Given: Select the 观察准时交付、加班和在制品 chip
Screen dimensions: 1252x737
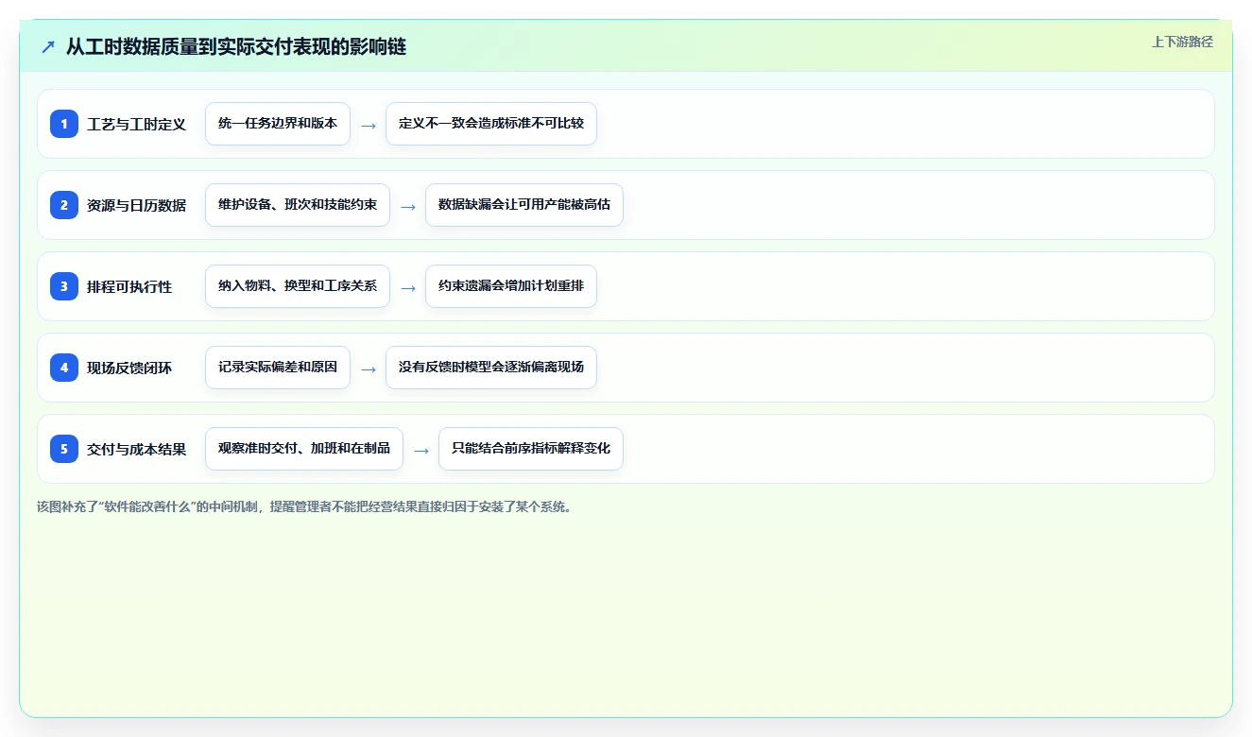Looking at the screenshot, I should (304, 449).
